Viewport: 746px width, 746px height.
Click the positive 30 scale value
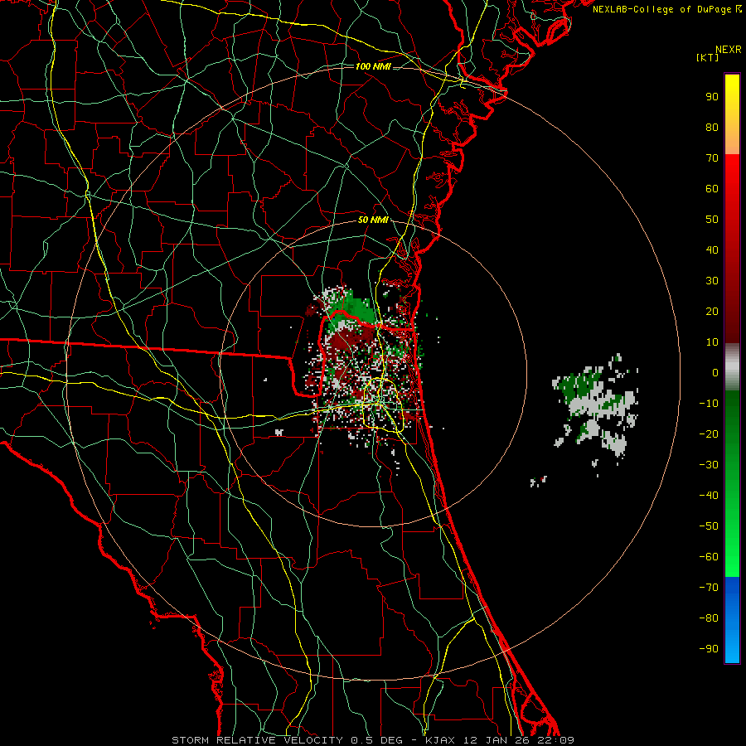point(712,281)
